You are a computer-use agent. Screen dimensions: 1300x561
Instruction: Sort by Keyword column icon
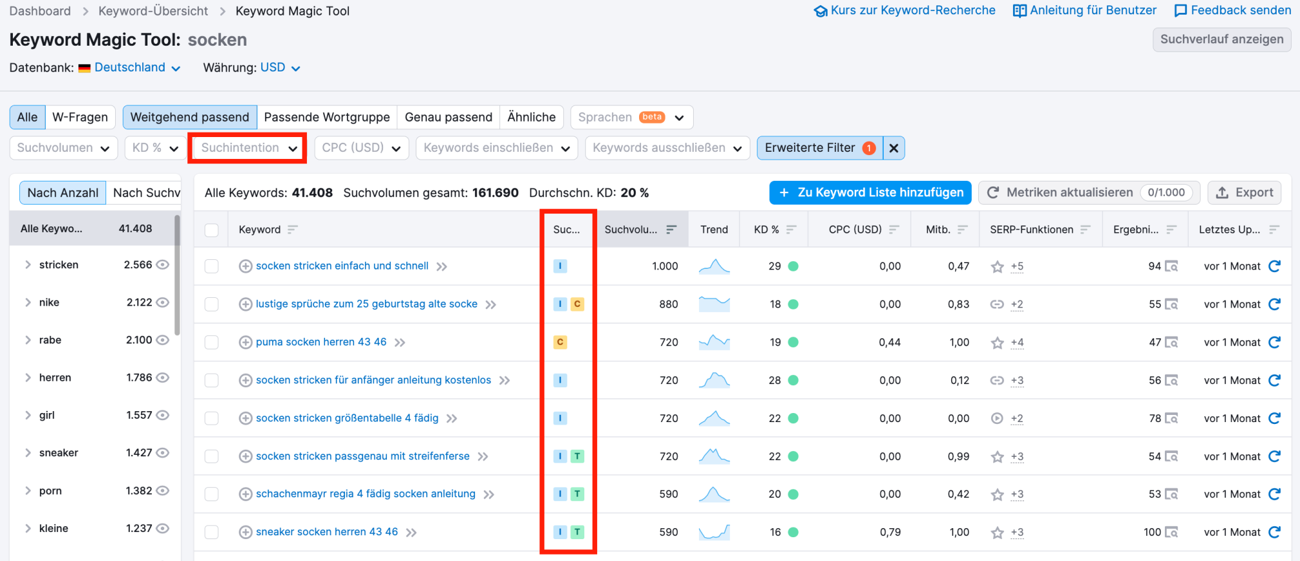[x=293, y=230]
